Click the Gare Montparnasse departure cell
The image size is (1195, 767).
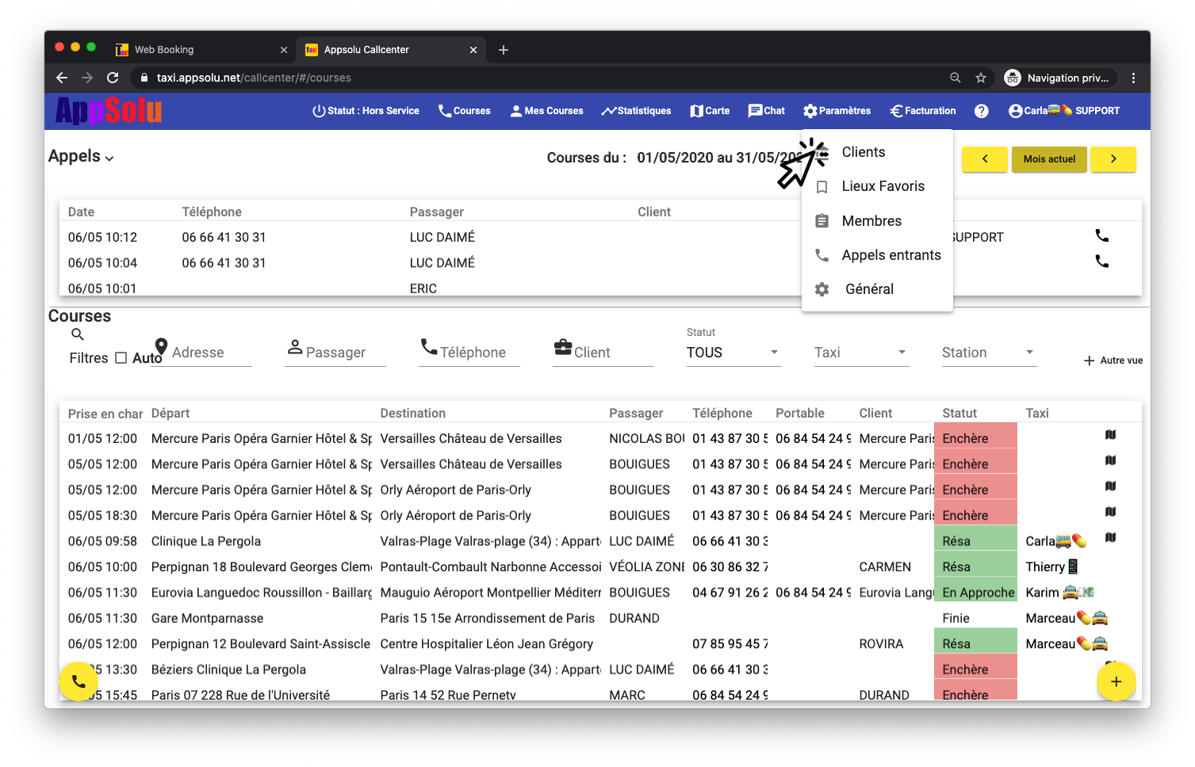pos(207,618)
